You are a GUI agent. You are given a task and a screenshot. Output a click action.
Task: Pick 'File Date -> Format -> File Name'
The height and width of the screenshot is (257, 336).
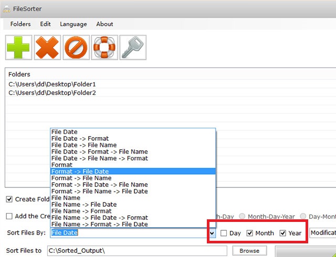[x=133, y=152]
